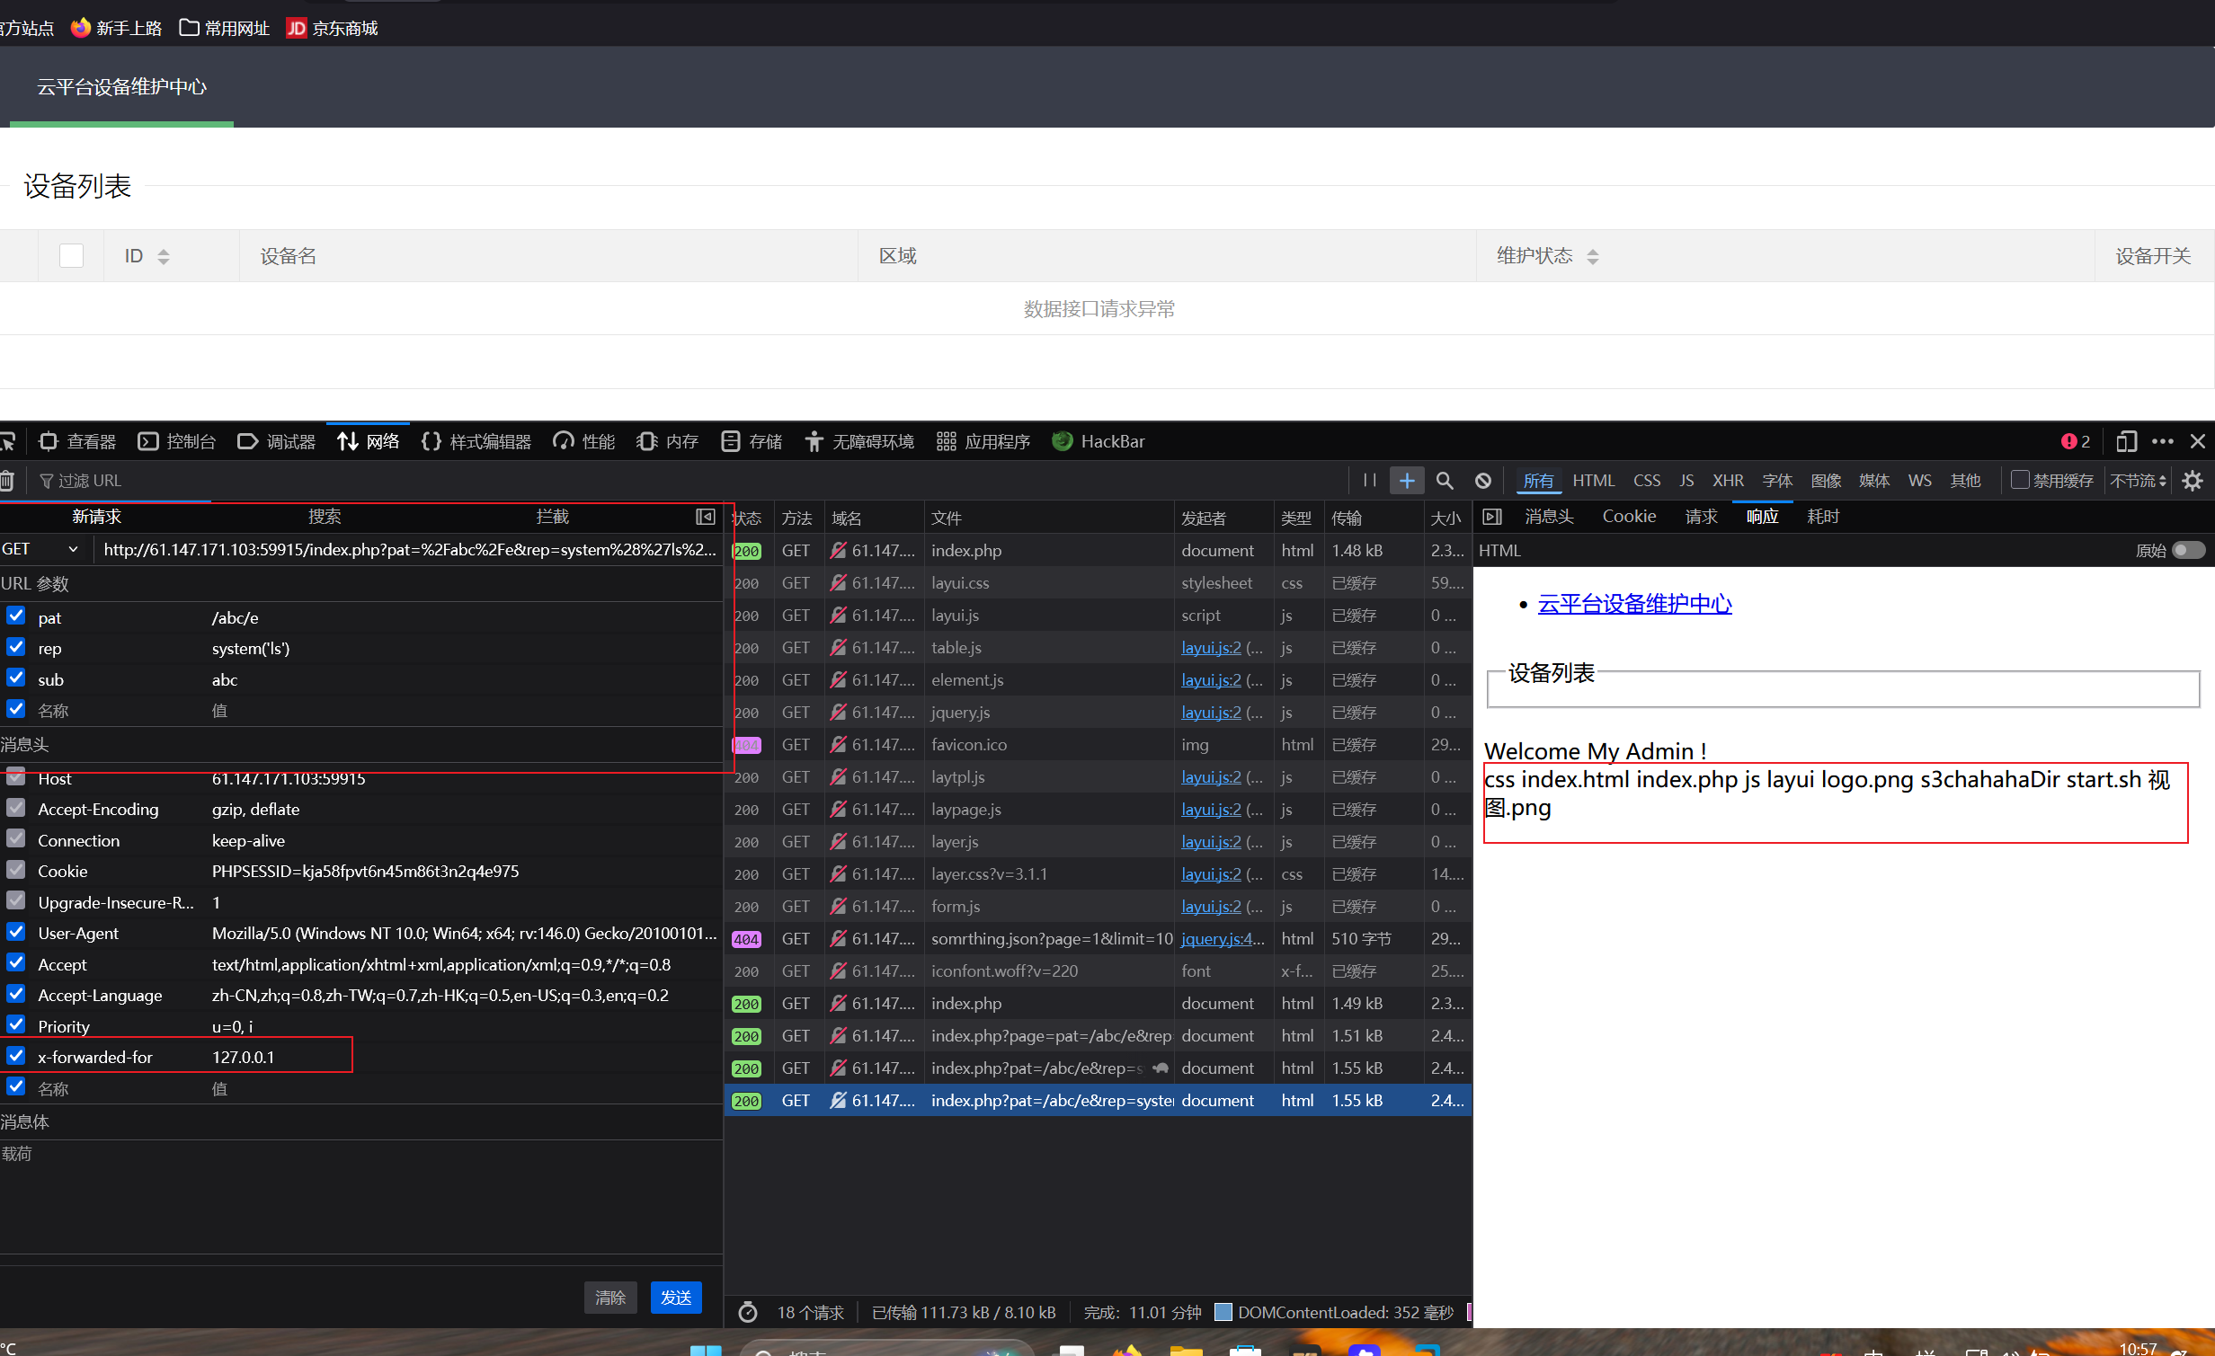Open devtools more options menu
2215x1356 pixels.
click(x=2163, y=441)
